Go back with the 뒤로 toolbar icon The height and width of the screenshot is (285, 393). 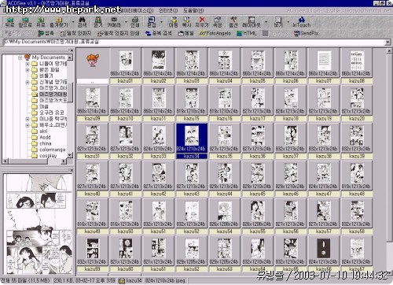9,22
